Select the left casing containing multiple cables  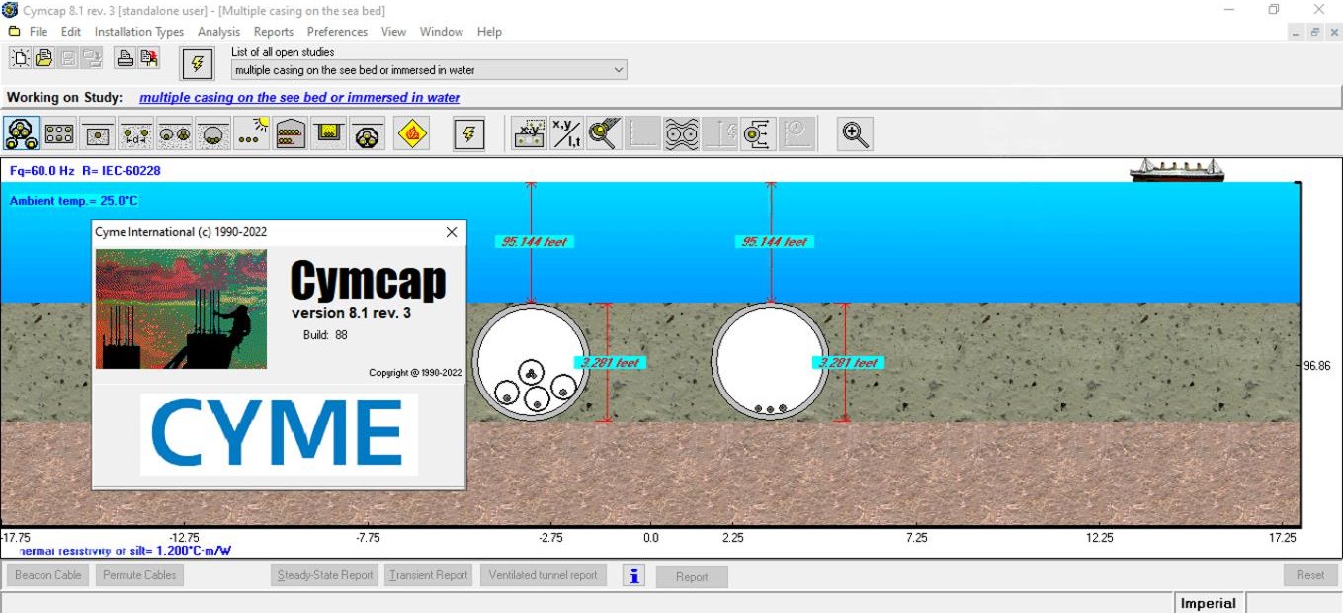(530, 362)
